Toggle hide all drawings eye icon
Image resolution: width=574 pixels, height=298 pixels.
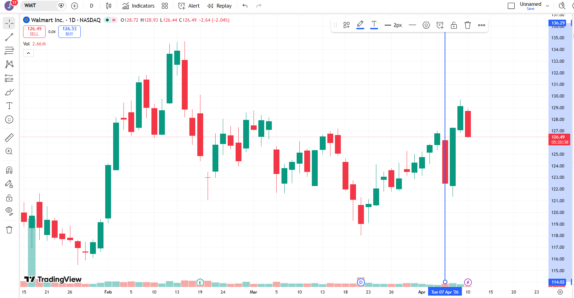[9, 211]
